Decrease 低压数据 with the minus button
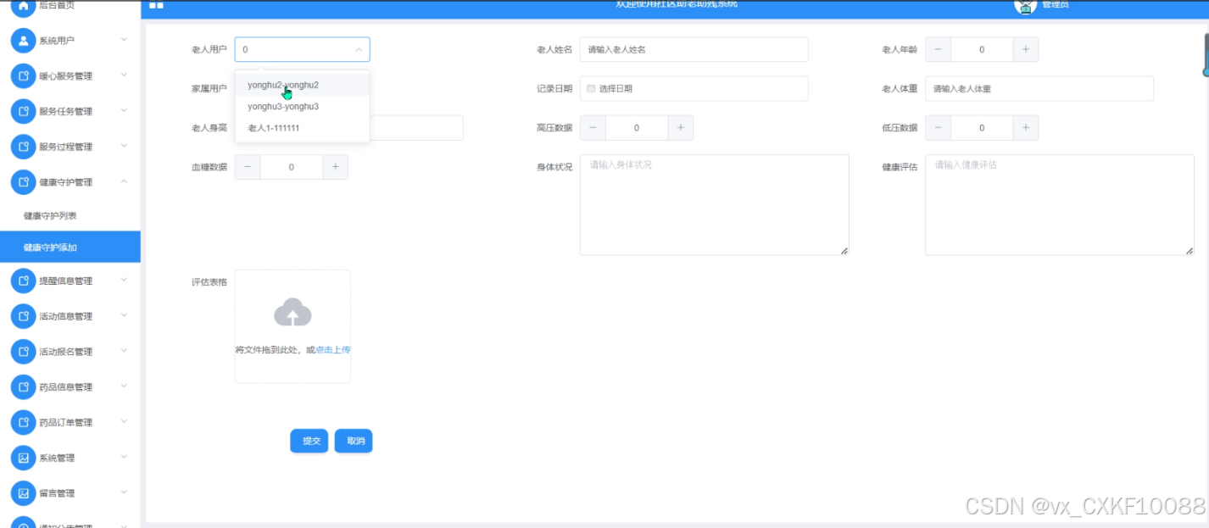 (x=938, y=128)
